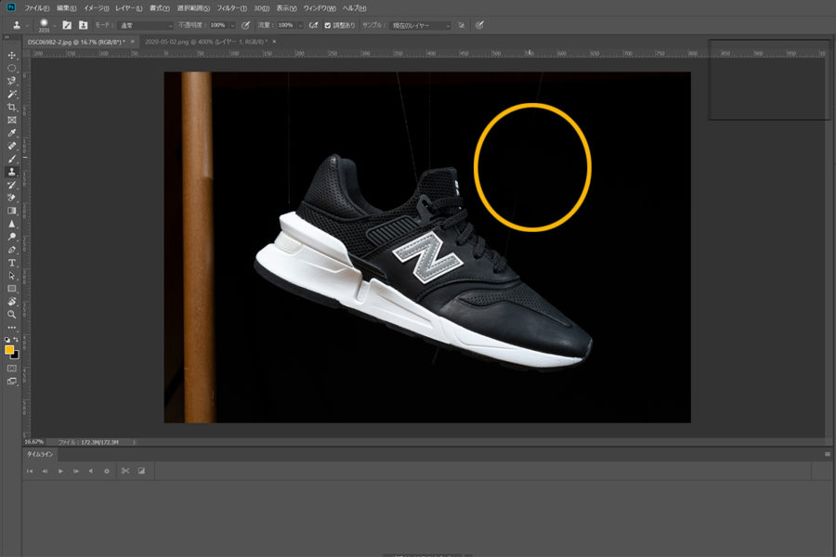Switch to the 2020-05-02.png document tab
Screen dimensions: 836x557
pos(206,42)
